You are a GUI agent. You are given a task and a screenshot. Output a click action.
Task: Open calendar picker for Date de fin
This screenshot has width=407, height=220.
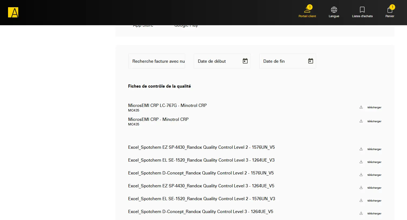point(311,61)
